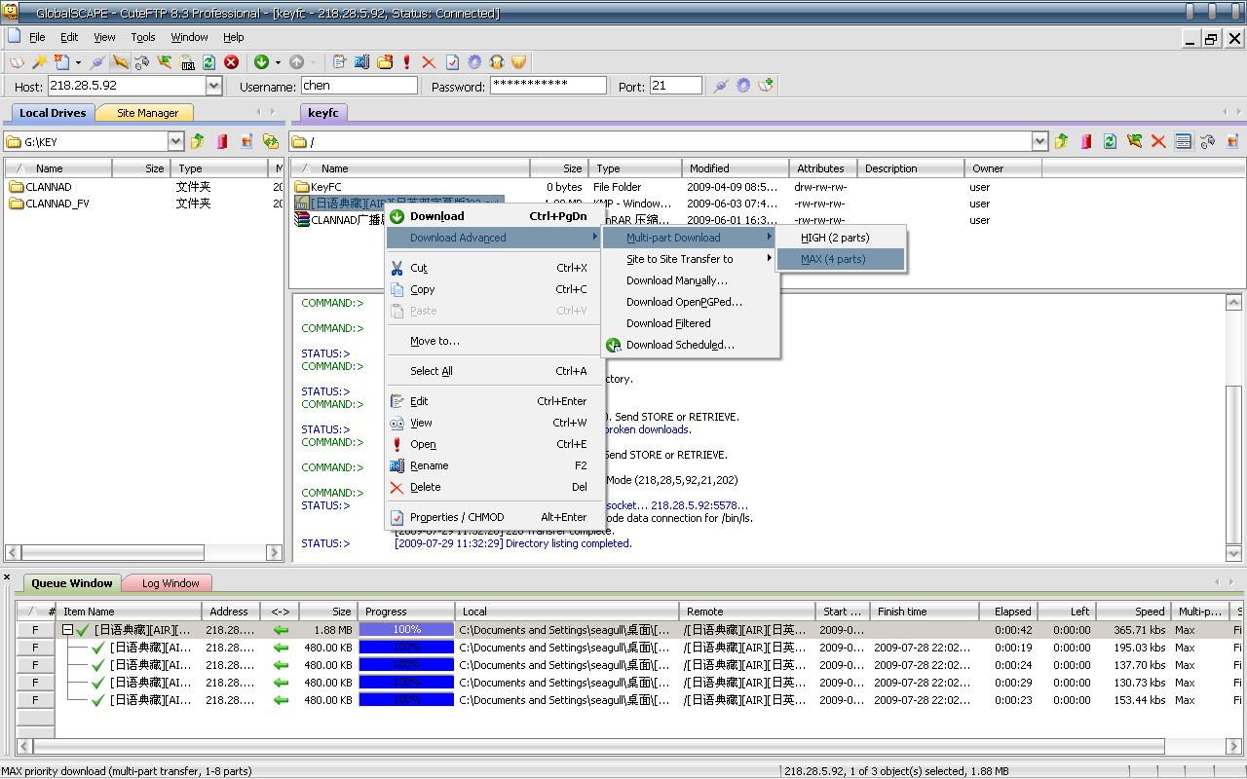Click the blue gear Settings toolbar icon
Viewport: 1247px width, 779px height.
tap(474, 62)
